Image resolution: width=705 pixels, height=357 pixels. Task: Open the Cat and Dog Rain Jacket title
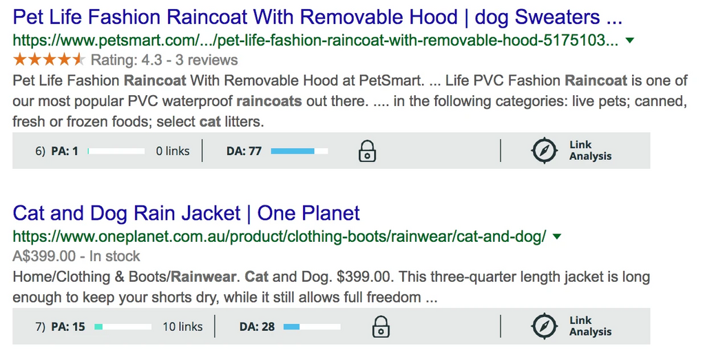186,212
